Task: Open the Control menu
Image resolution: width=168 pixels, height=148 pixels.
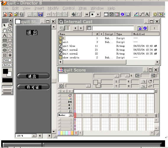Action: click(68, 8)
